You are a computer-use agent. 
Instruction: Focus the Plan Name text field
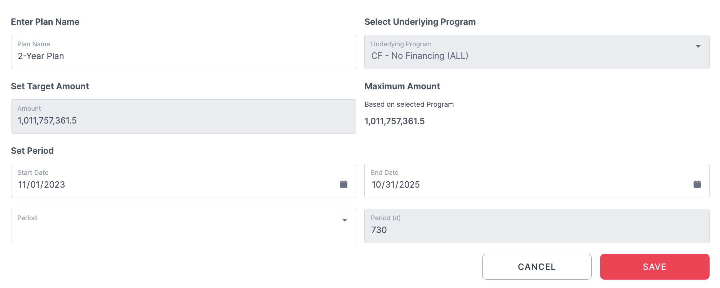183,56
